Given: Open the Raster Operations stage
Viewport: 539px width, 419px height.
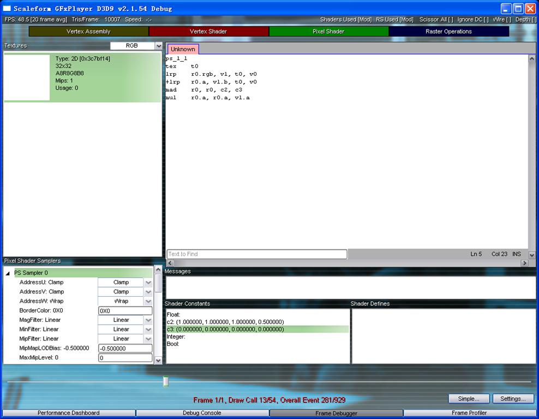Looking at the screenshot, I should click(448, 31).
